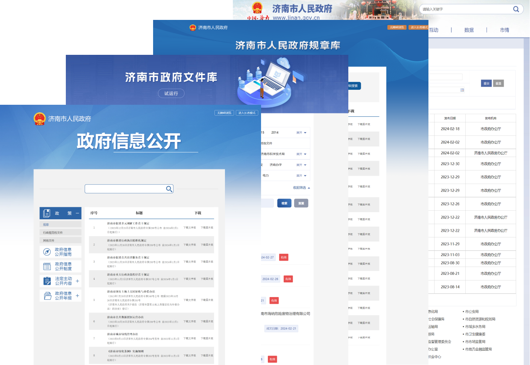Click the 请输入关键字 search magnifier icon

click(516, 9)
